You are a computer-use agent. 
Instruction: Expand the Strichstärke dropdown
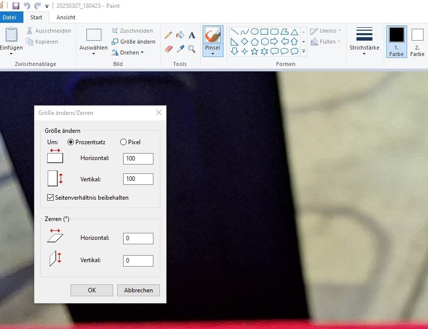(x=364, y=41)
